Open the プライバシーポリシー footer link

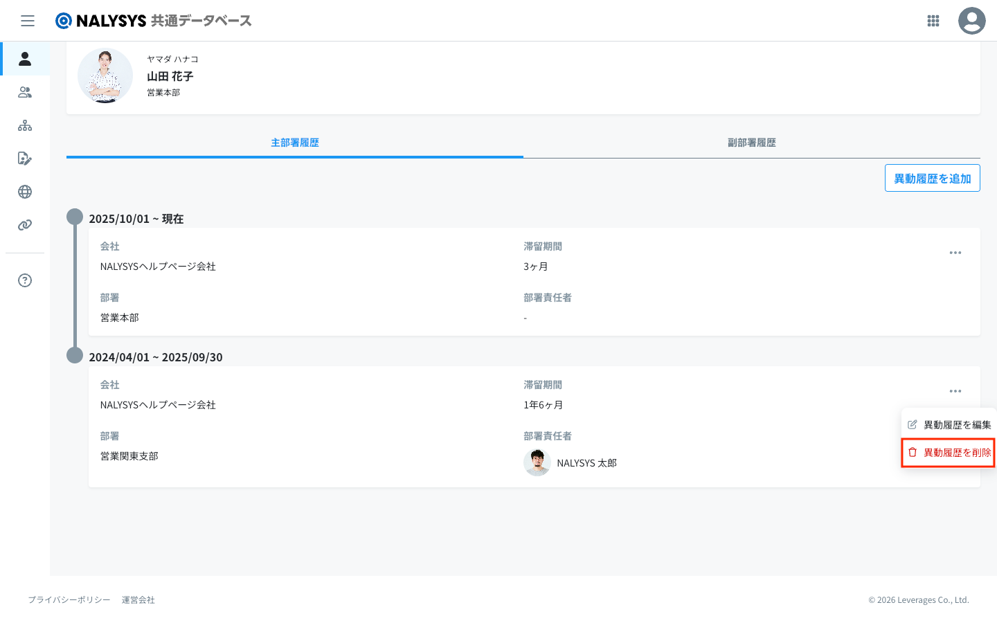click(69, 600)
